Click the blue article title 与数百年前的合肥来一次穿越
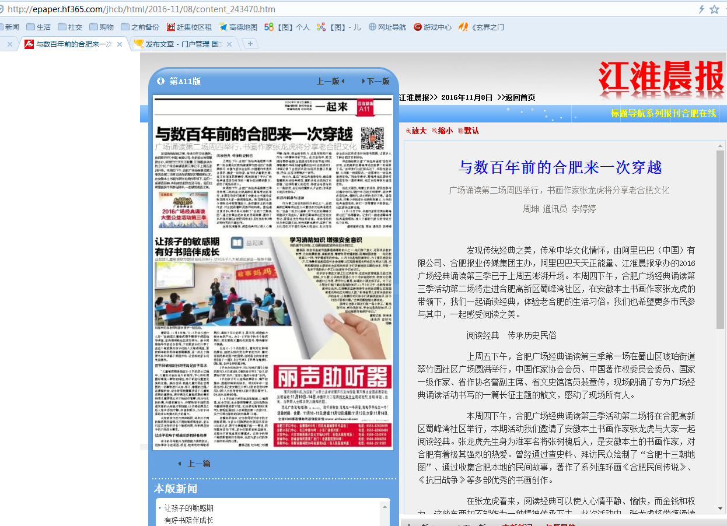The image size is (727, 526). (560, 168)
